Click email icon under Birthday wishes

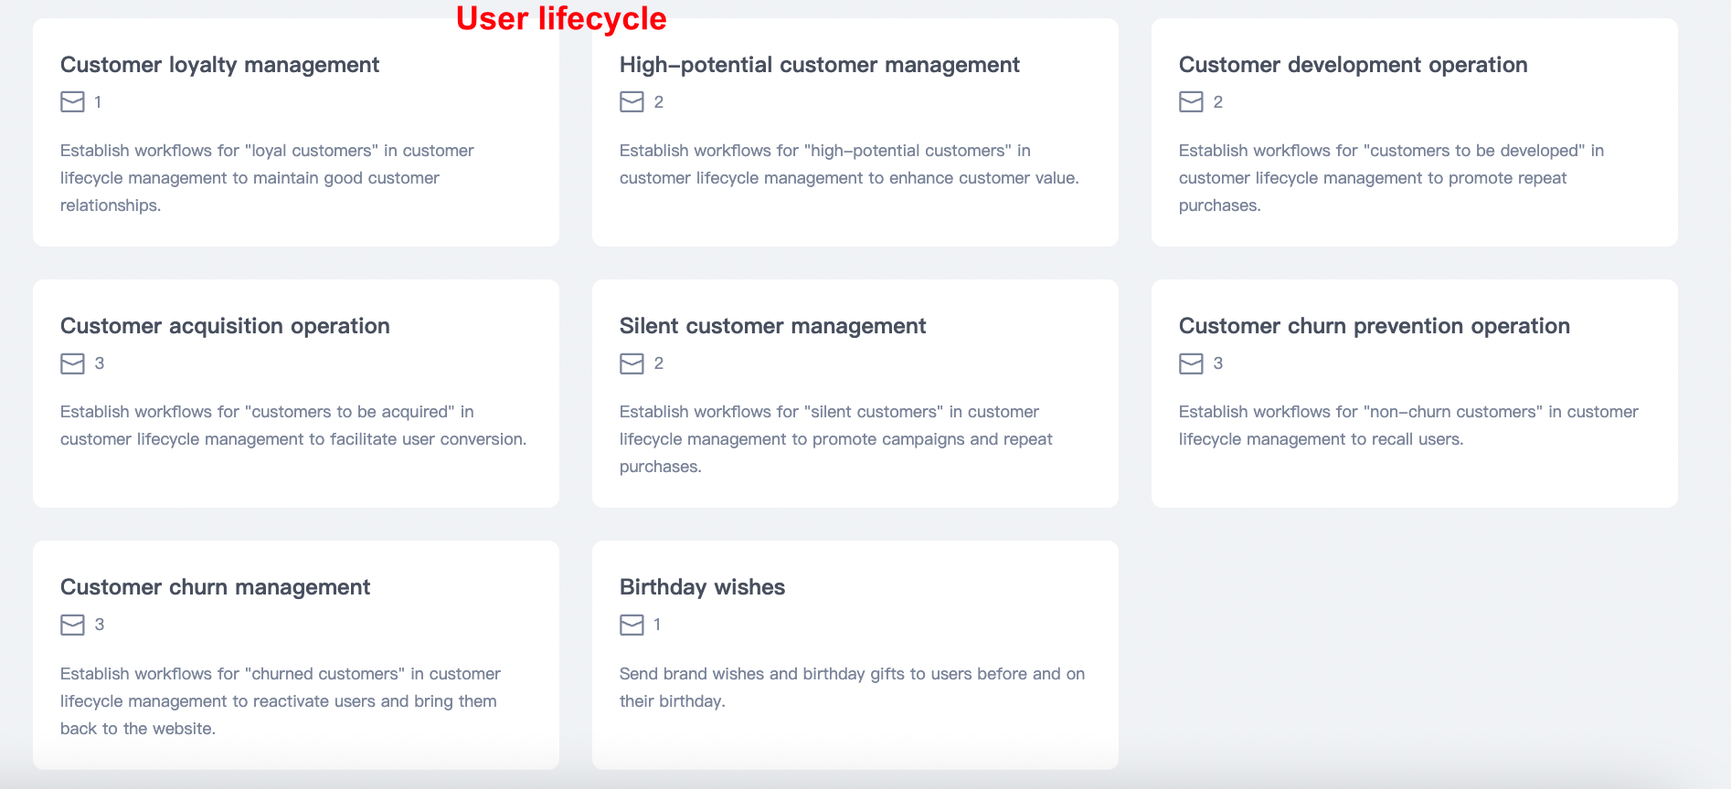click(632, 625)
